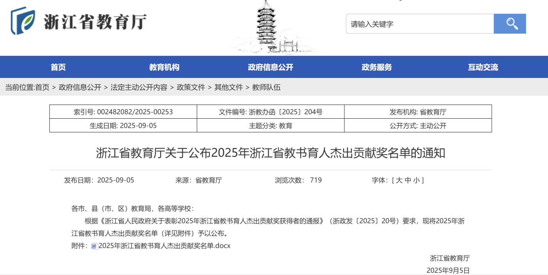The height and width of the screenshot is (275, 548).
Task: Select 主题分类: 教育 table cell
Action: 271,126
